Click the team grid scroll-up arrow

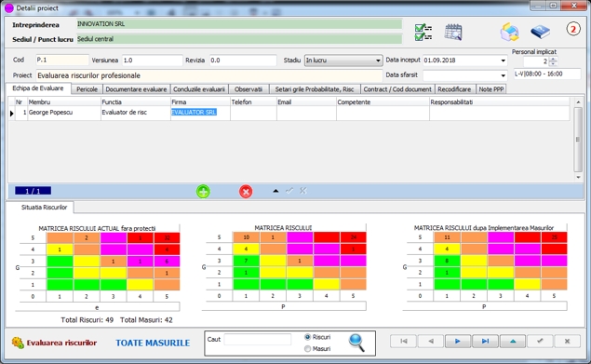(578, 101)
